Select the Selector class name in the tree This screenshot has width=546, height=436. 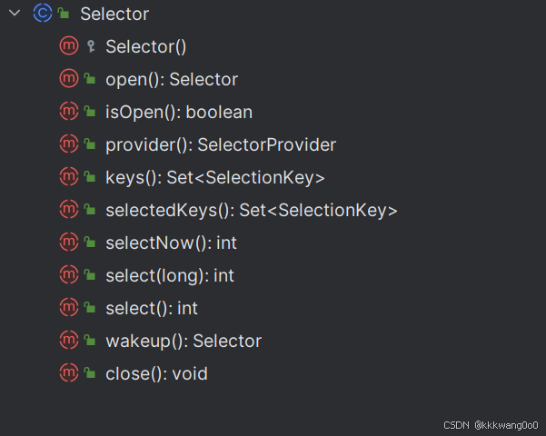[114, 14]
